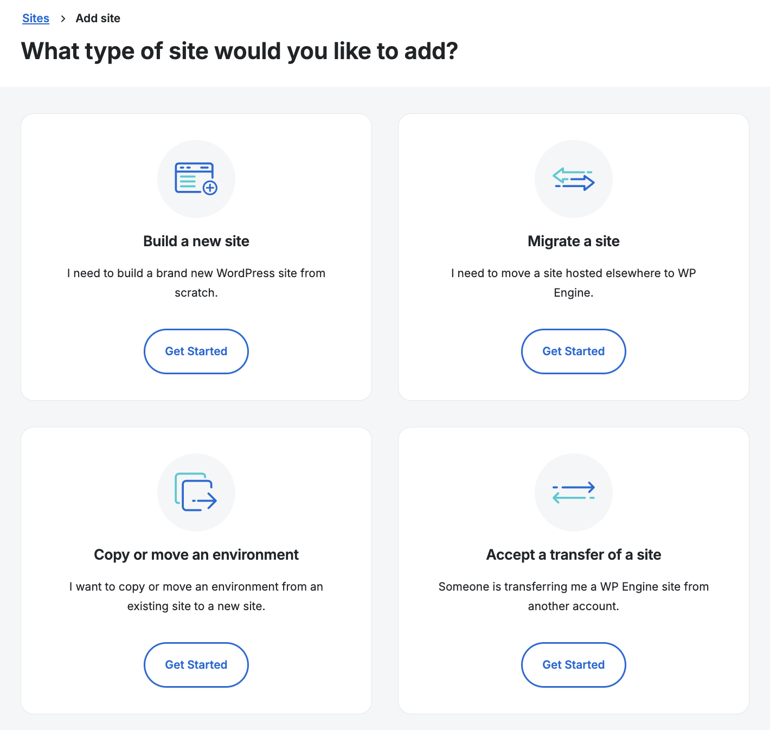Image resolution: width=770 pixels, height=730 pixels.
Task: Click the page title about site type
Action: [239, 52]
